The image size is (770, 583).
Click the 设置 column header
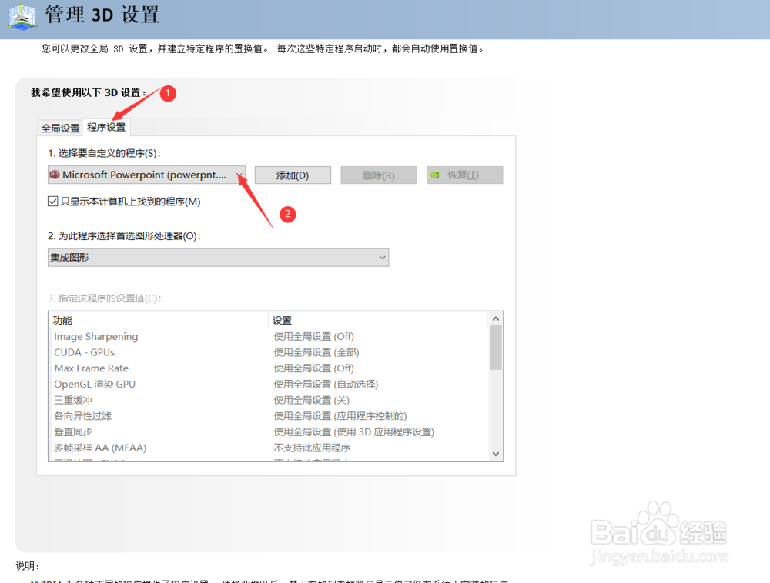click(280, 320)
